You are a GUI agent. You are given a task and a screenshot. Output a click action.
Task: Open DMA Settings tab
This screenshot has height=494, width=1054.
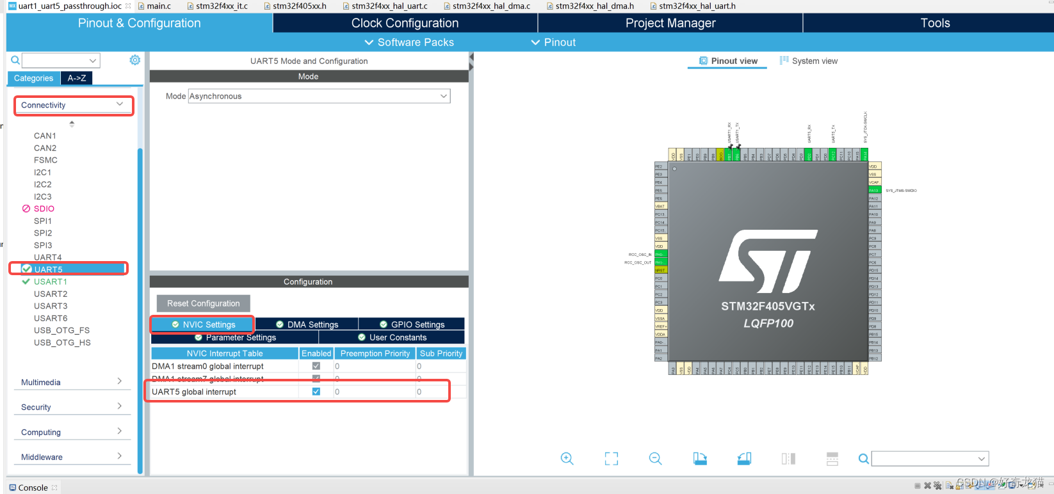307,324
